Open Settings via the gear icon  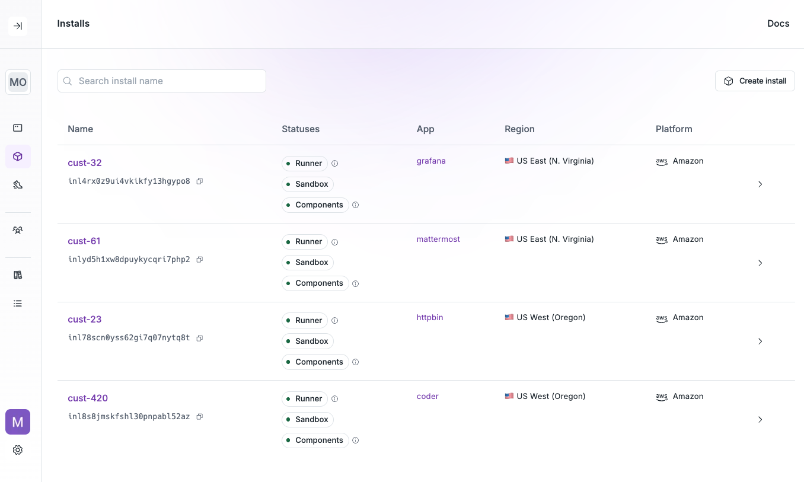coord(18,450)
